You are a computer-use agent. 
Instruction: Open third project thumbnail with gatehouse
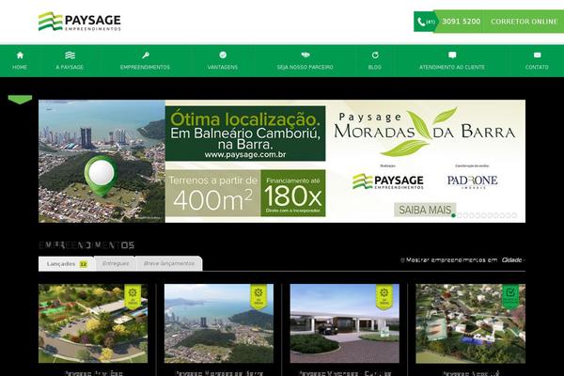[x=345, y=323]
